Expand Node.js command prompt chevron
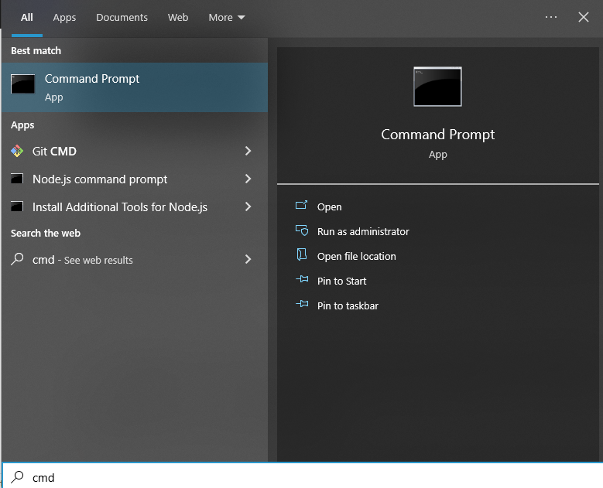 248,179
